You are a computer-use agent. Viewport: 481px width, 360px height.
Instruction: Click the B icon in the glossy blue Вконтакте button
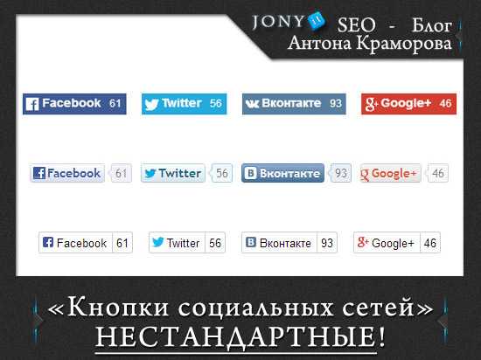click(x=250, y=173)
